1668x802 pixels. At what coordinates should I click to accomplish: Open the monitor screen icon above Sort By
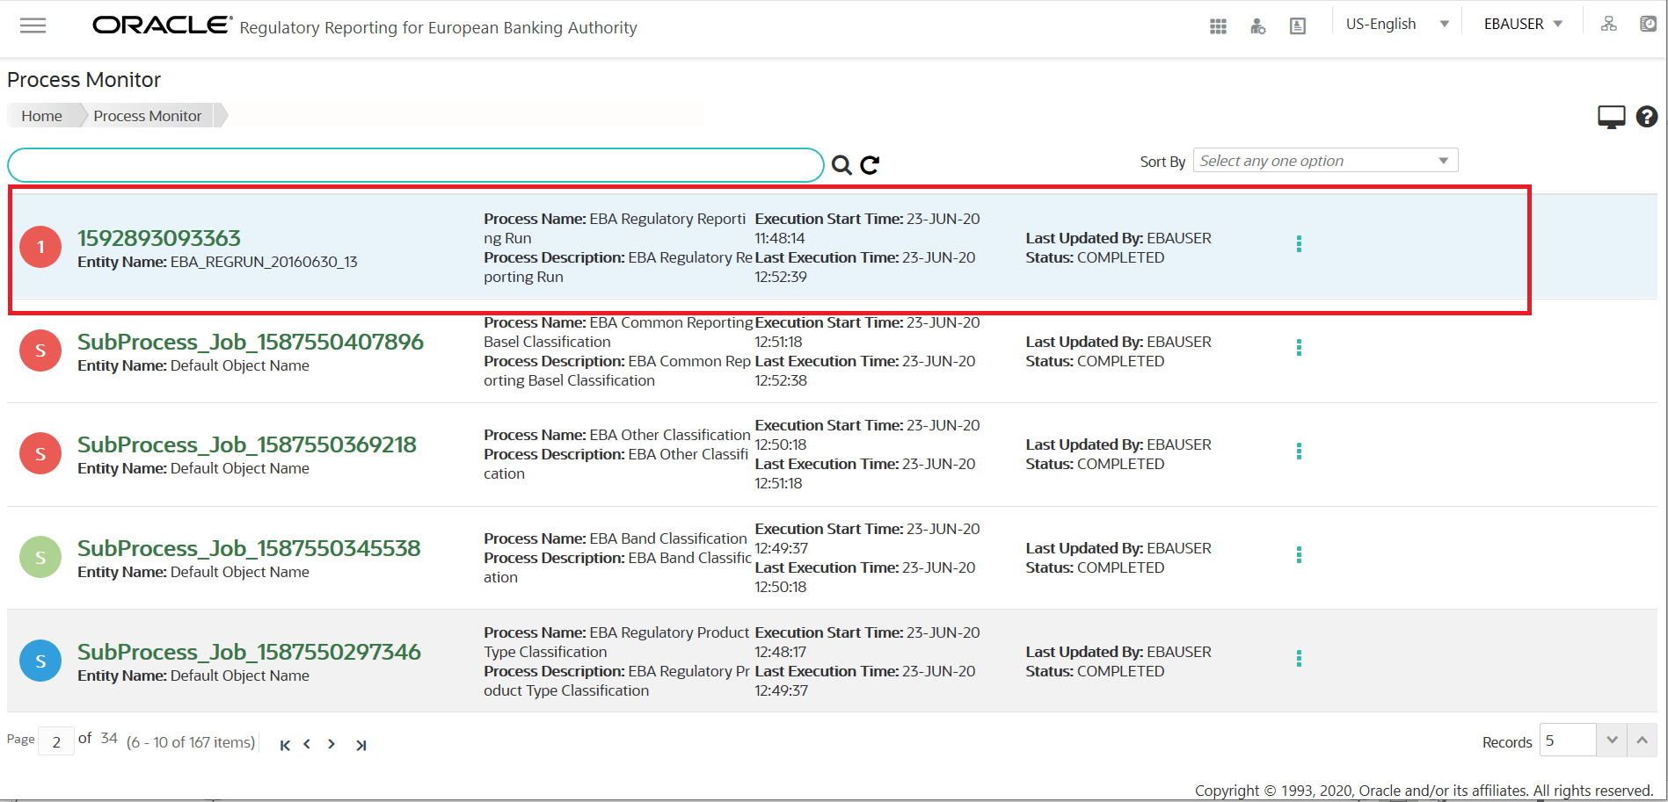[1611, 115]
